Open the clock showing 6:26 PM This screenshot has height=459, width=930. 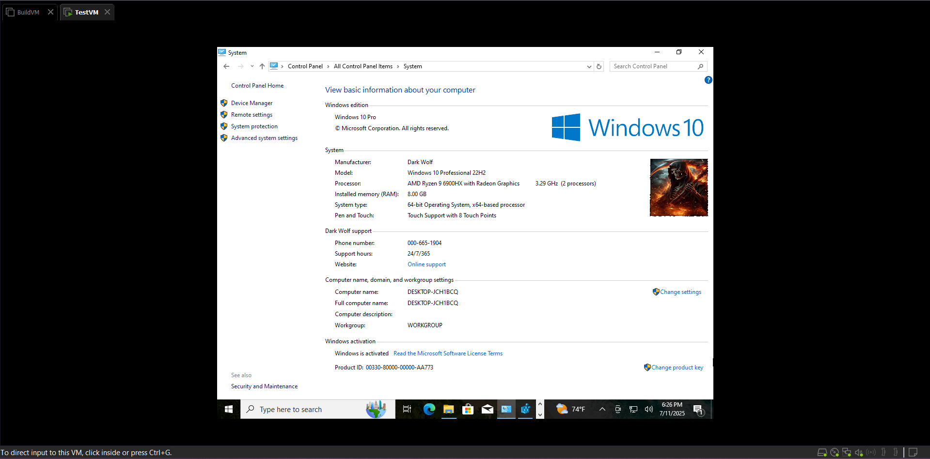pyautogui.click(x=672, y=409)
